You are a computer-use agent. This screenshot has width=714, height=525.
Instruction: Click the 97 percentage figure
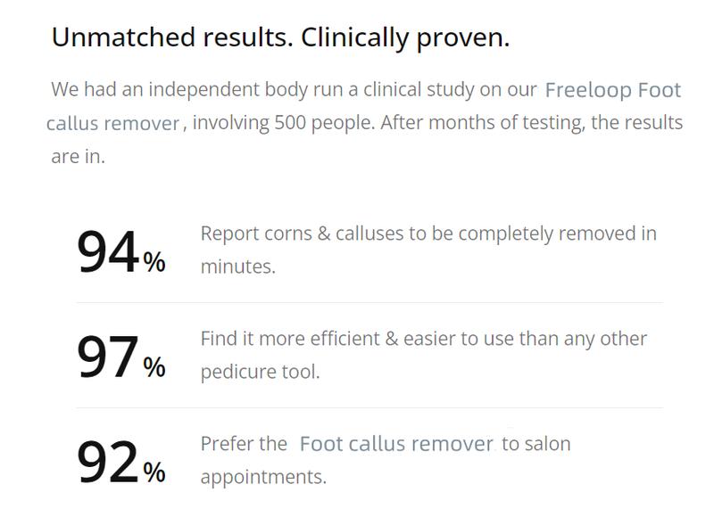click(x=108, y=357)
